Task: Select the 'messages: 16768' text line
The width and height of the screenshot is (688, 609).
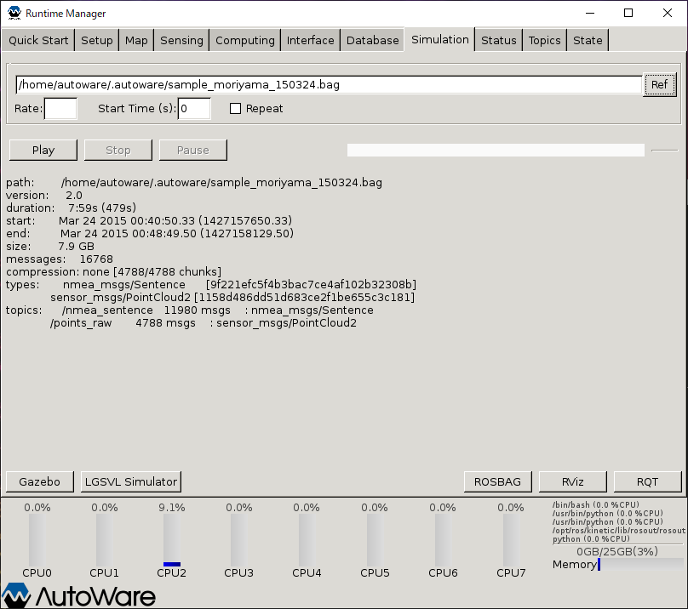Action: point(60,259)
